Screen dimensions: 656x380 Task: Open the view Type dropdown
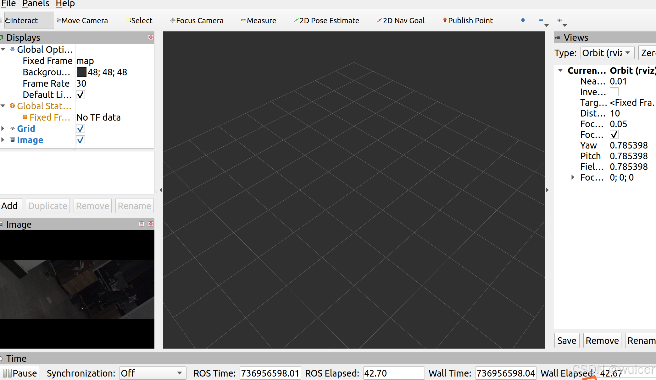coord(607,53)
